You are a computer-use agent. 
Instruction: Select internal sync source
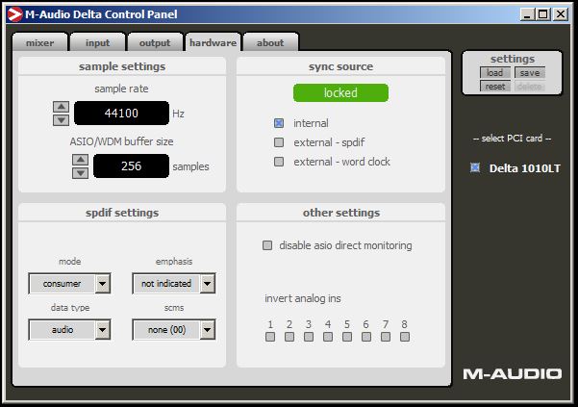(x=279, y=123)
